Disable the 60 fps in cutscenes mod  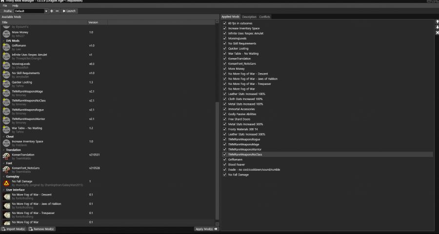(x=224, y=23)
